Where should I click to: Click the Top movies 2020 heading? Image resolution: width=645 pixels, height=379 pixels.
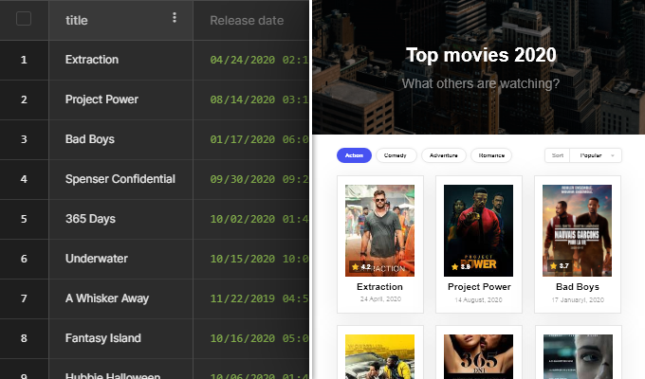tap(481, 55)
